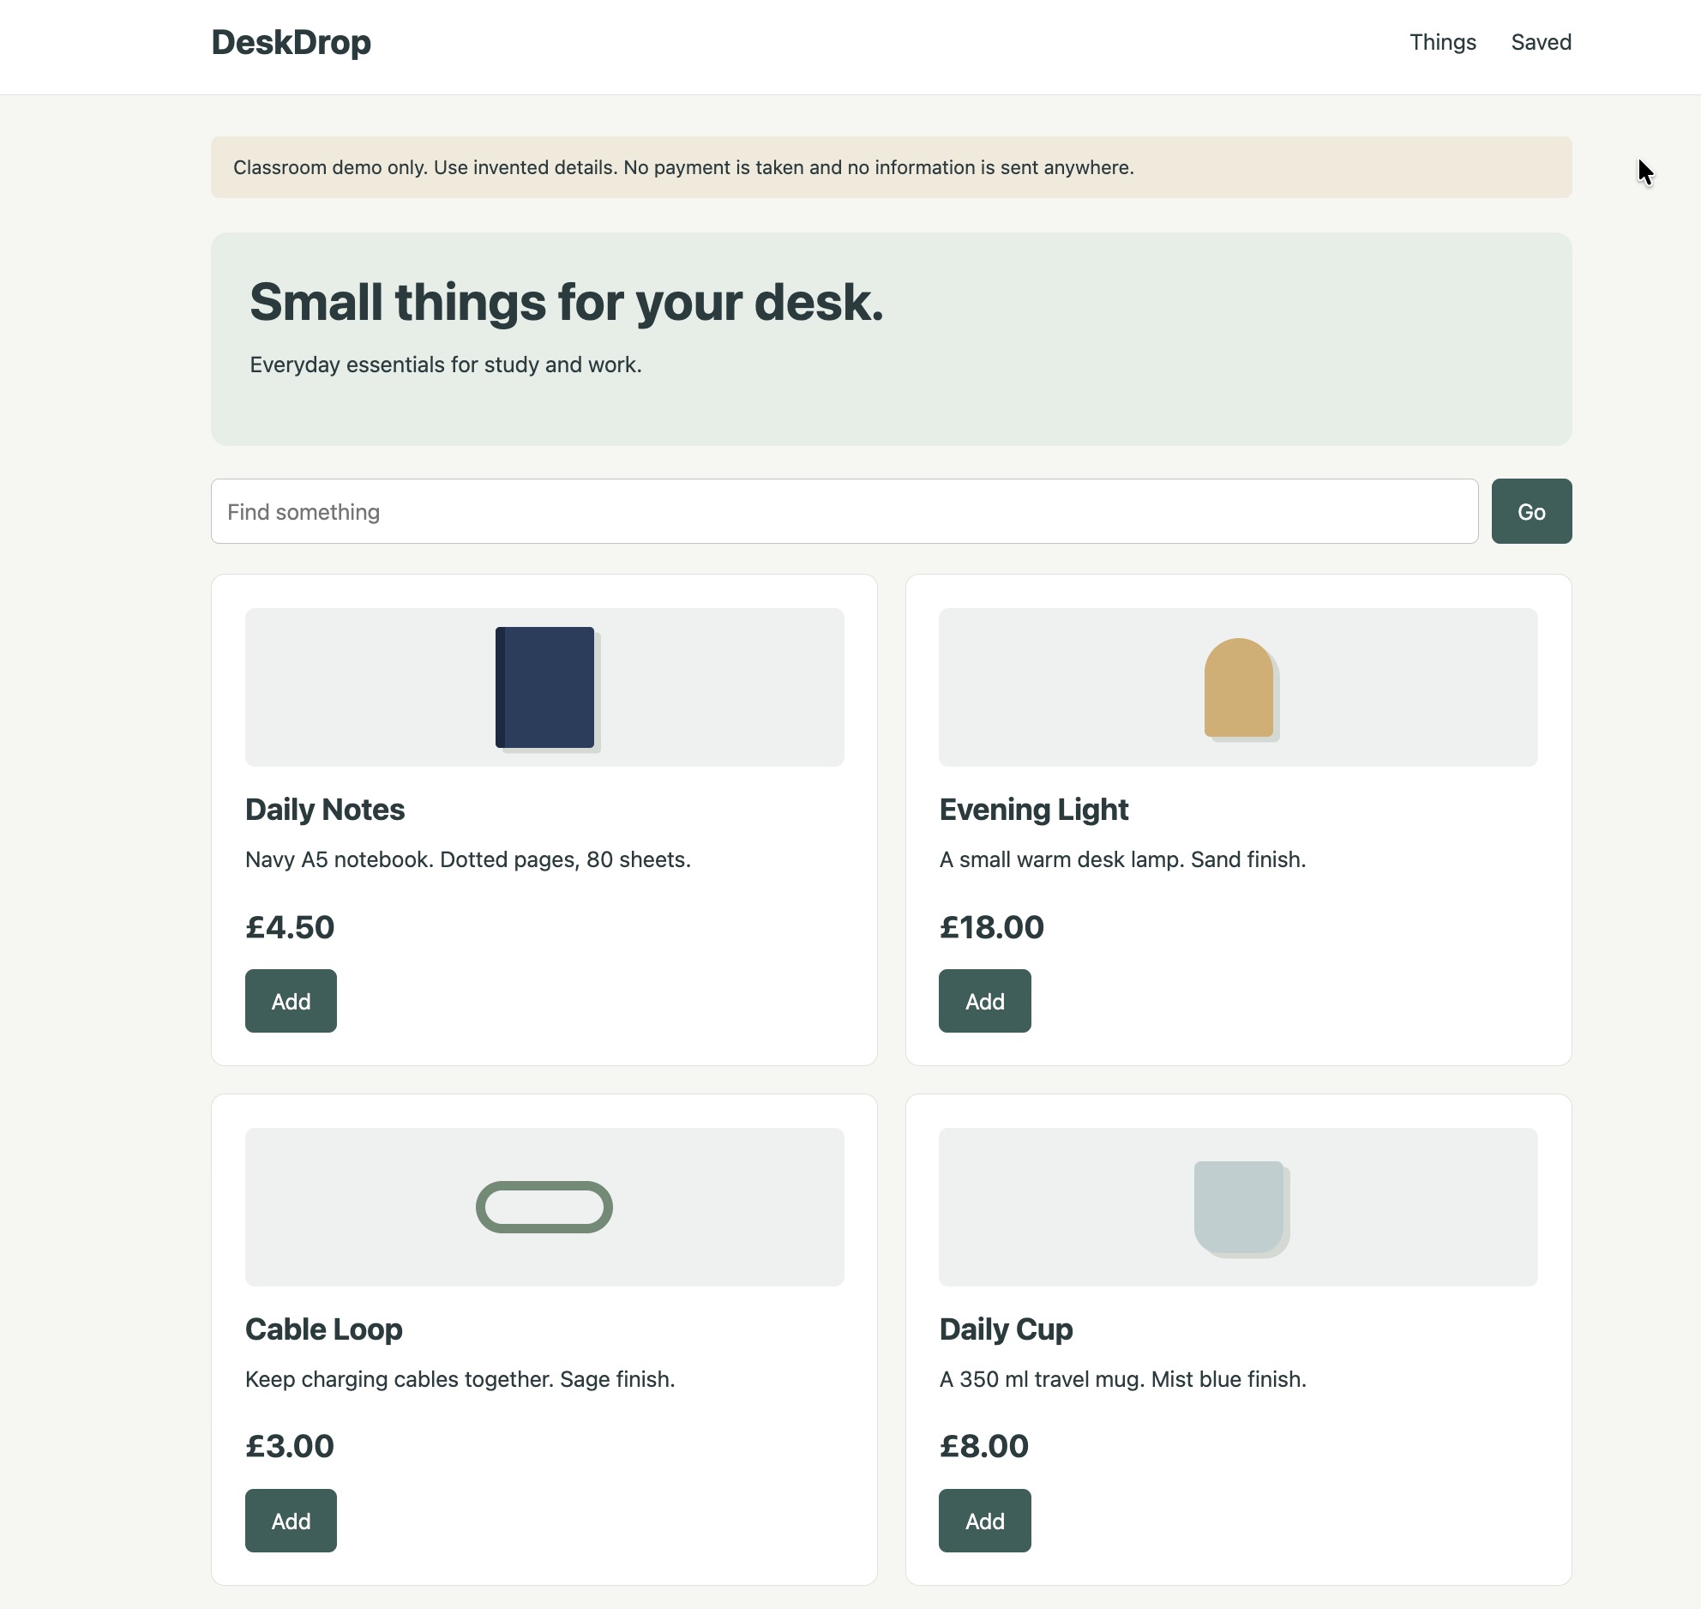Select the Evening Light product title
Viewport: 1701px width, 1609px height.
[1034, 810]
